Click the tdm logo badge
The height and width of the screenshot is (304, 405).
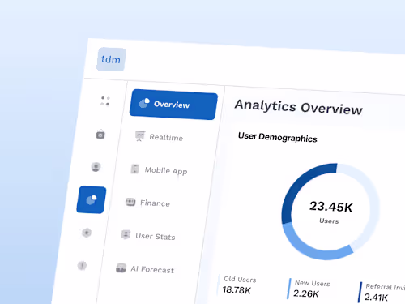[x=111, y=59]
